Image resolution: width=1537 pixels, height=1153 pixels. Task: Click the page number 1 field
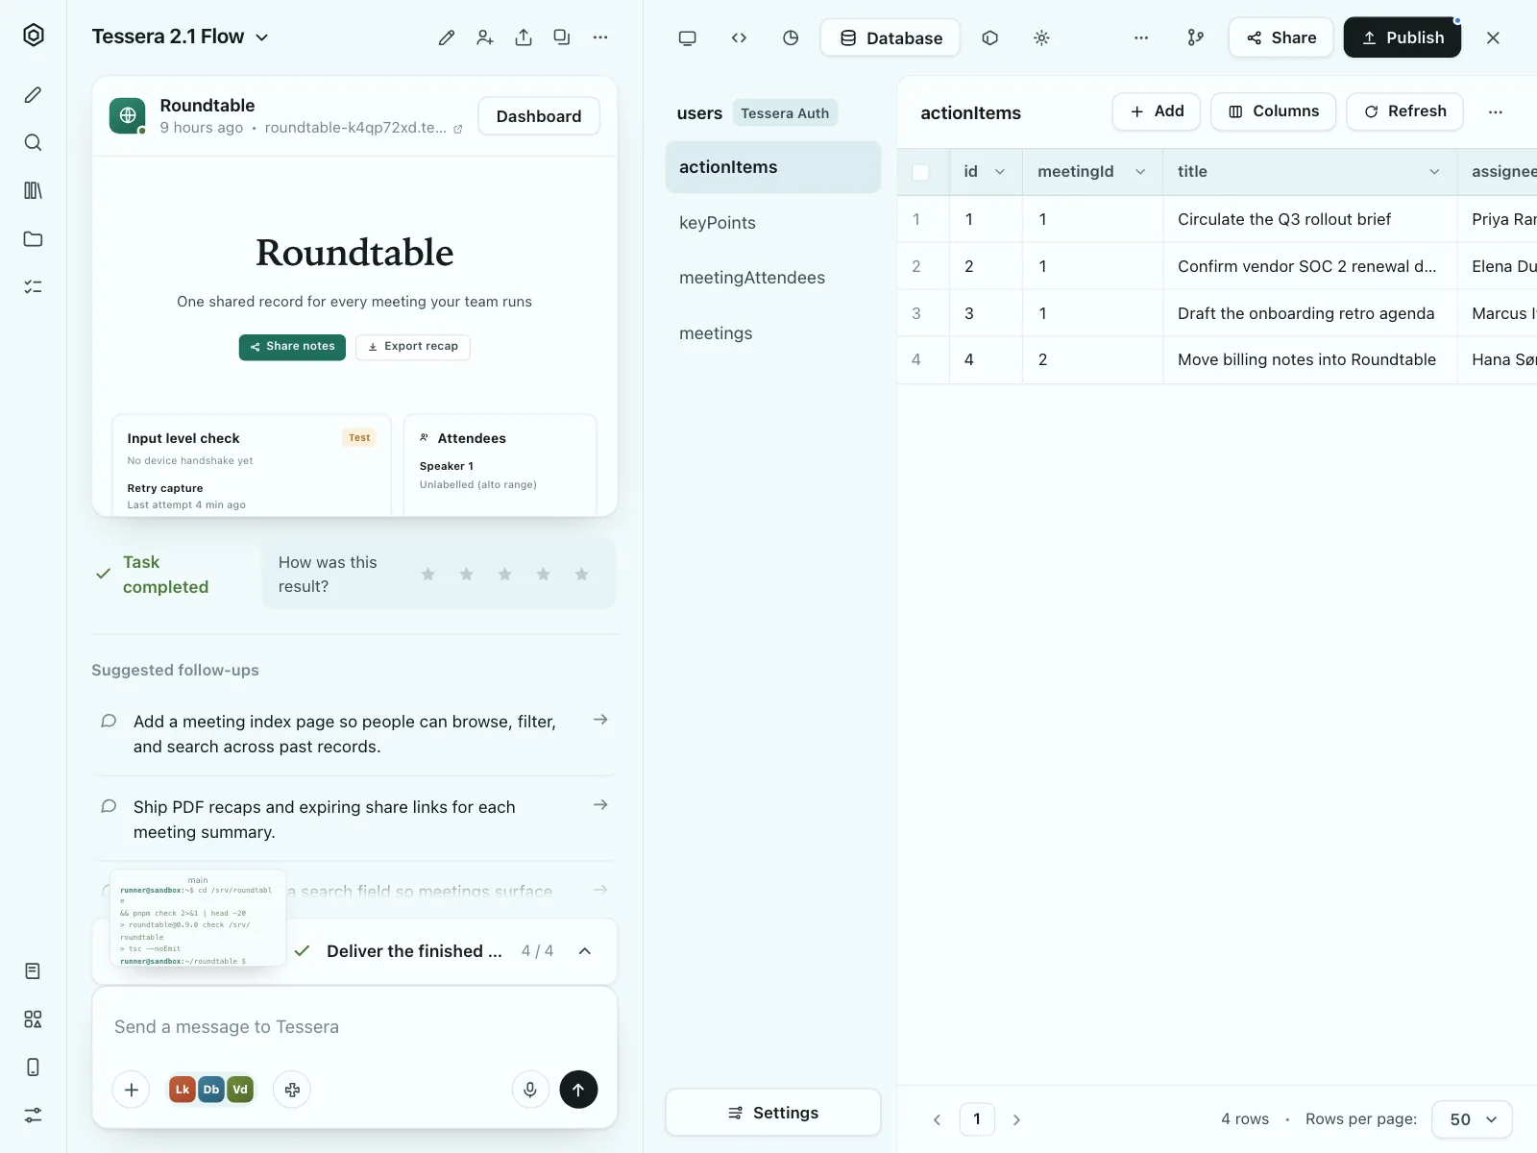(x=977, y=1119)
